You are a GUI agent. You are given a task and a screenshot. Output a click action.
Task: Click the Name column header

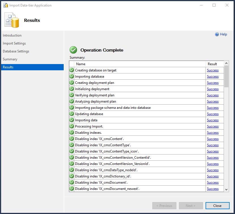click(x=81, y=64)
